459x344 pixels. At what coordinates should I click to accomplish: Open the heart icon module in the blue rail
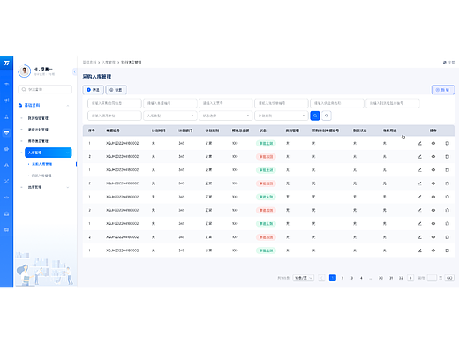click(6, 132)
